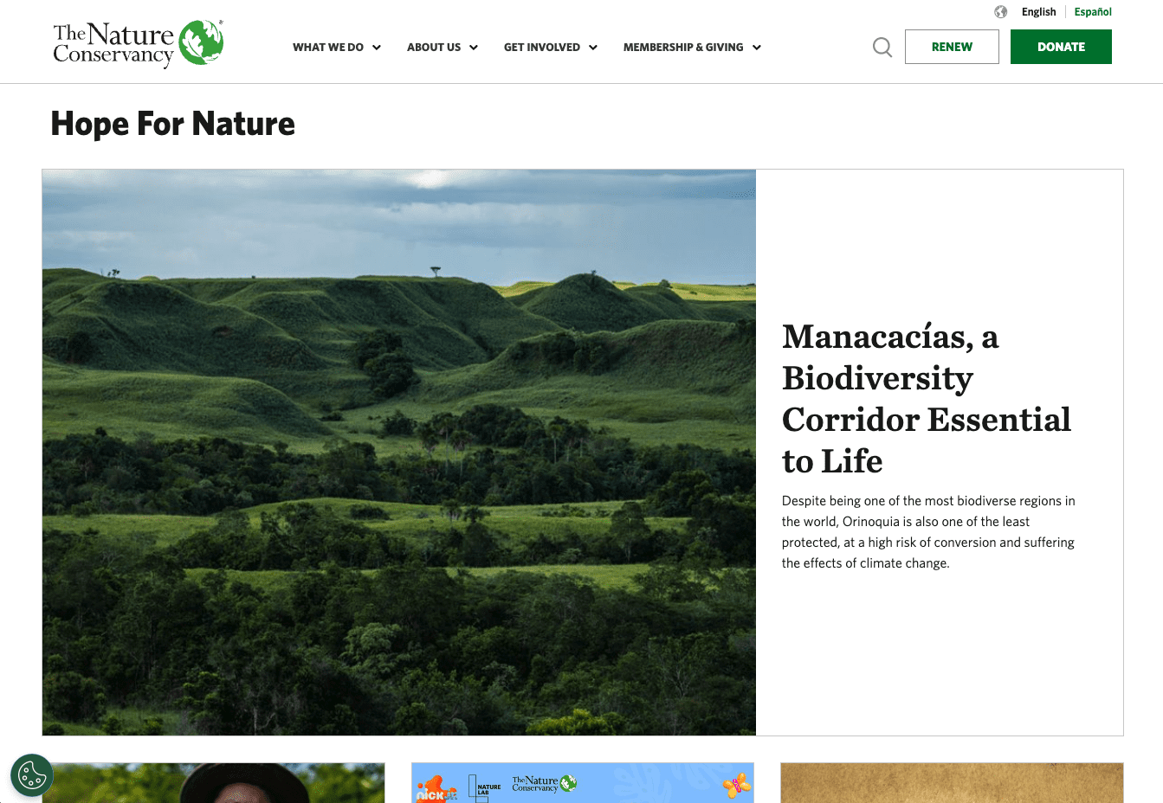Open the tan-colored card at bottom right
This screenshot has width=1163, height=803.
pyautogui.click(x=951, y=783)
